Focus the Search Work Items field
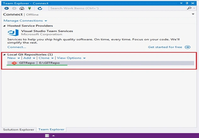The width and height of the screenshot is (199, 138). click(x=117, y=8)
